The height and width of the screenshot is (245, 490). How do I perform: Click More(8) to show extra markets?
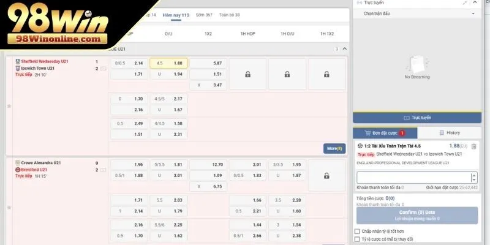tap(334, 148)
